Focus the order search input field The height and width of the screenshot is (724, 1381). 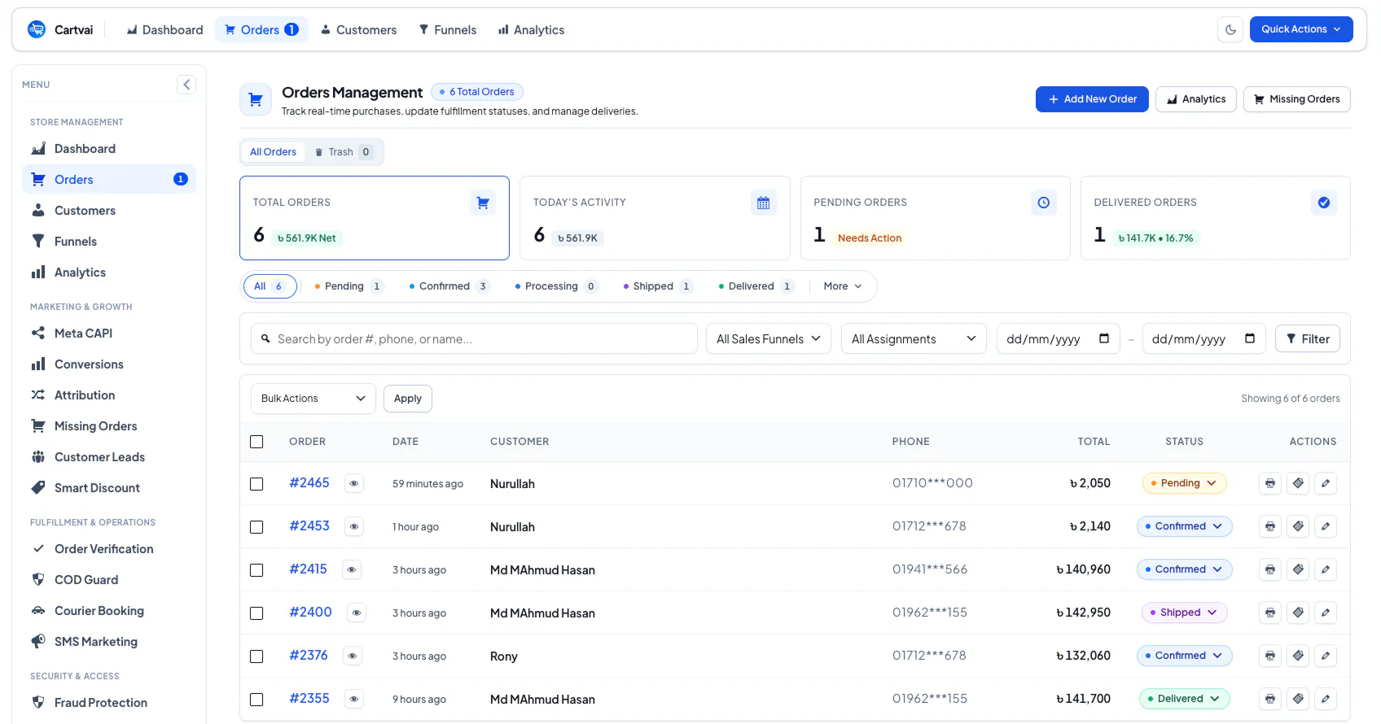tap(474, 338)
